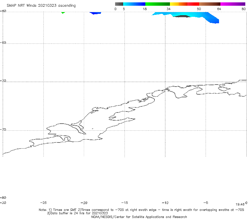Click the longitude label '-30'
This screenshot has height=219, width=249.
3,202
